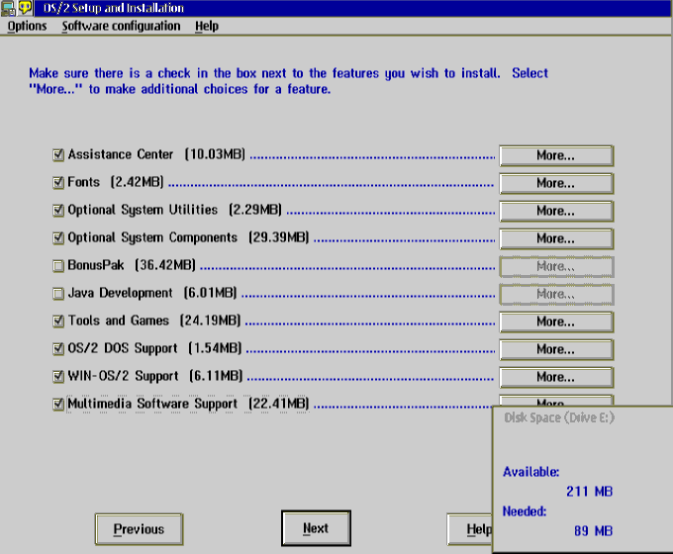673x554 pixels.
Task: Open the Help menu in the menu bar
Action: [x=207, y=26]
